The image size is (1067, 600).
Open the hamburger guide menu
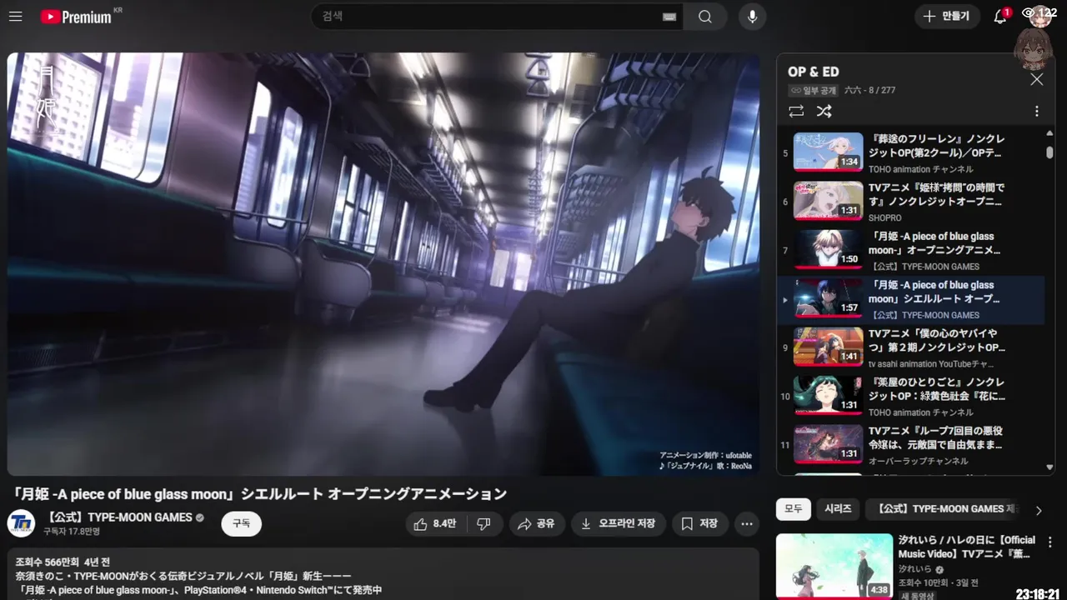point(15,17)
